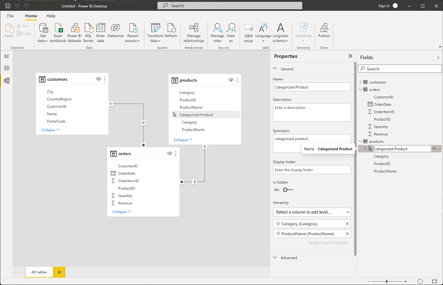
Task: Collapse products table in Fields pane
Action: pyautogui.click(x=360, y=142)
